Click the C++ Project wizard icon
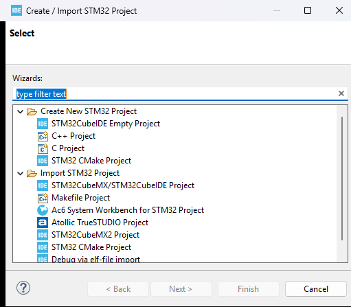Image resolution: width=351 pixels, height=307 pixels. [43, 136]
